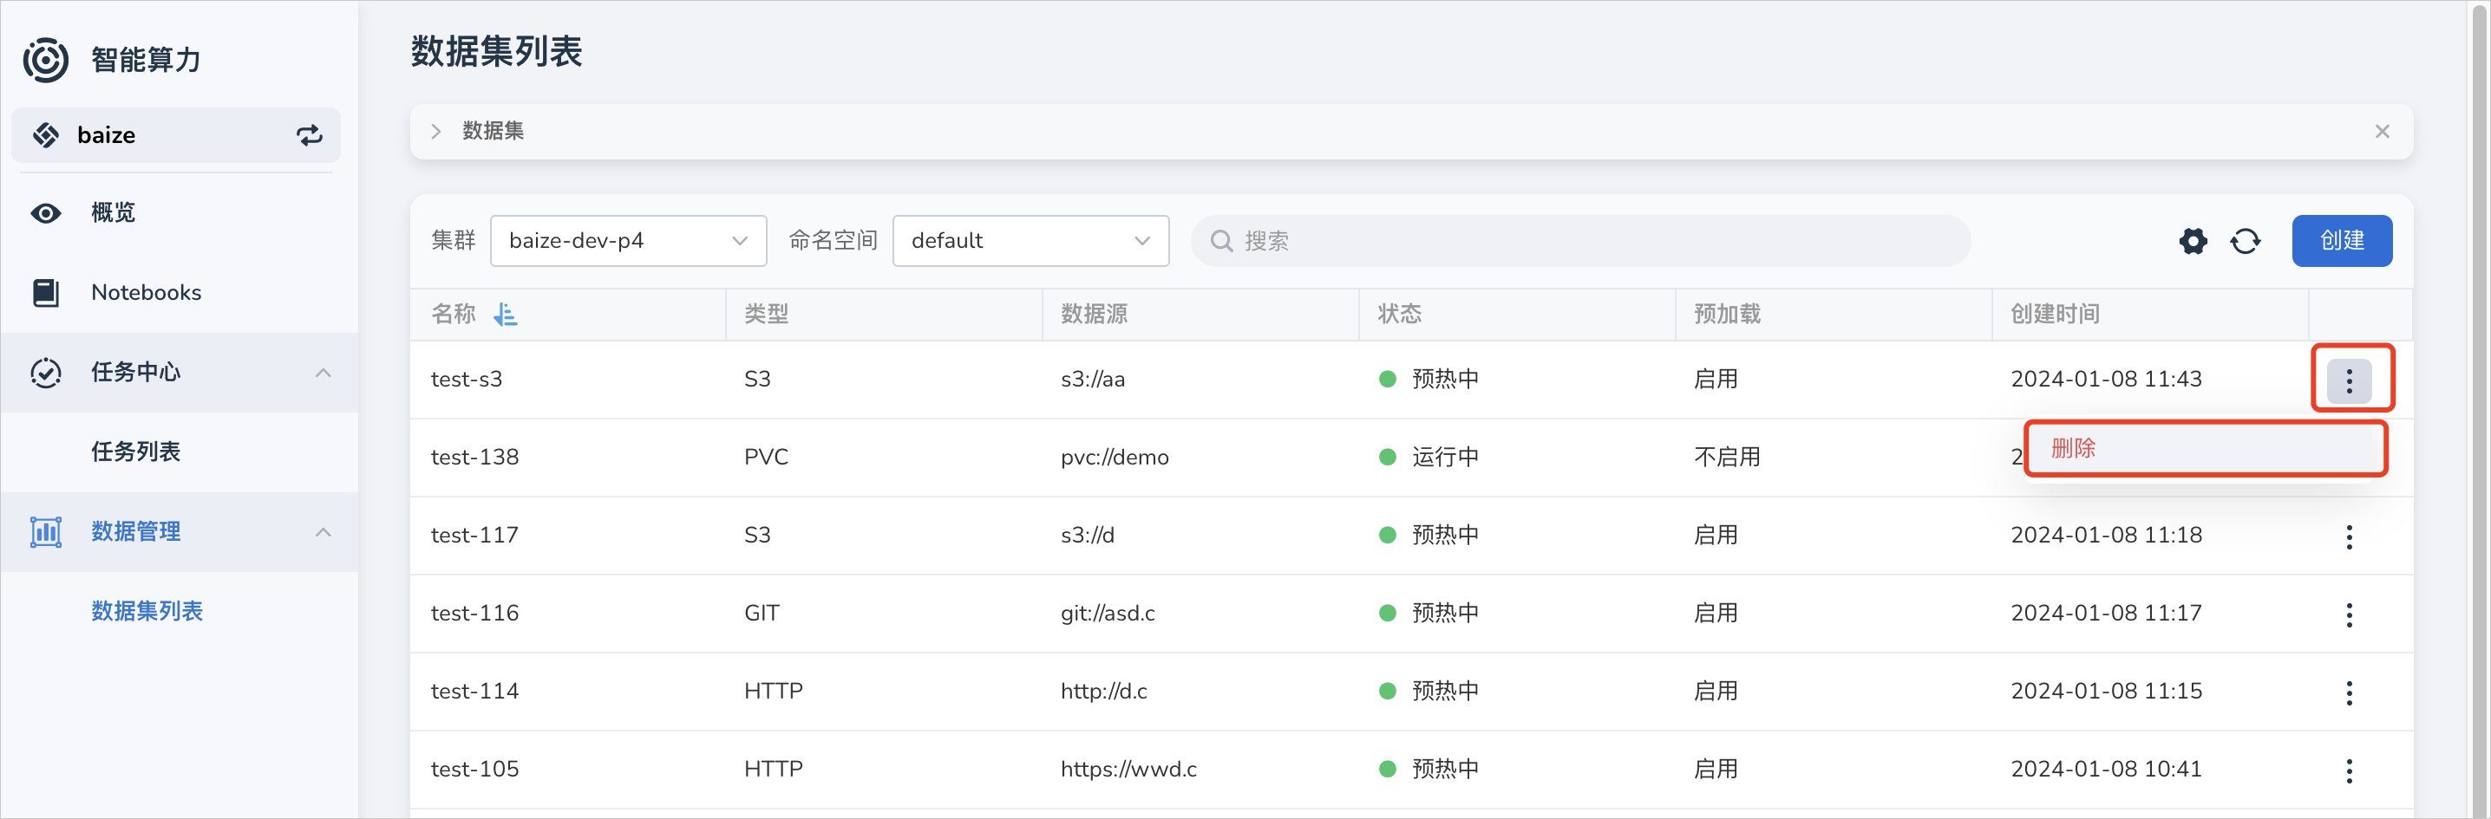This screenshot has width=2491, height=819.
Task: Click the 任务中心 checkmark icon
Action: tap(45, 373)
